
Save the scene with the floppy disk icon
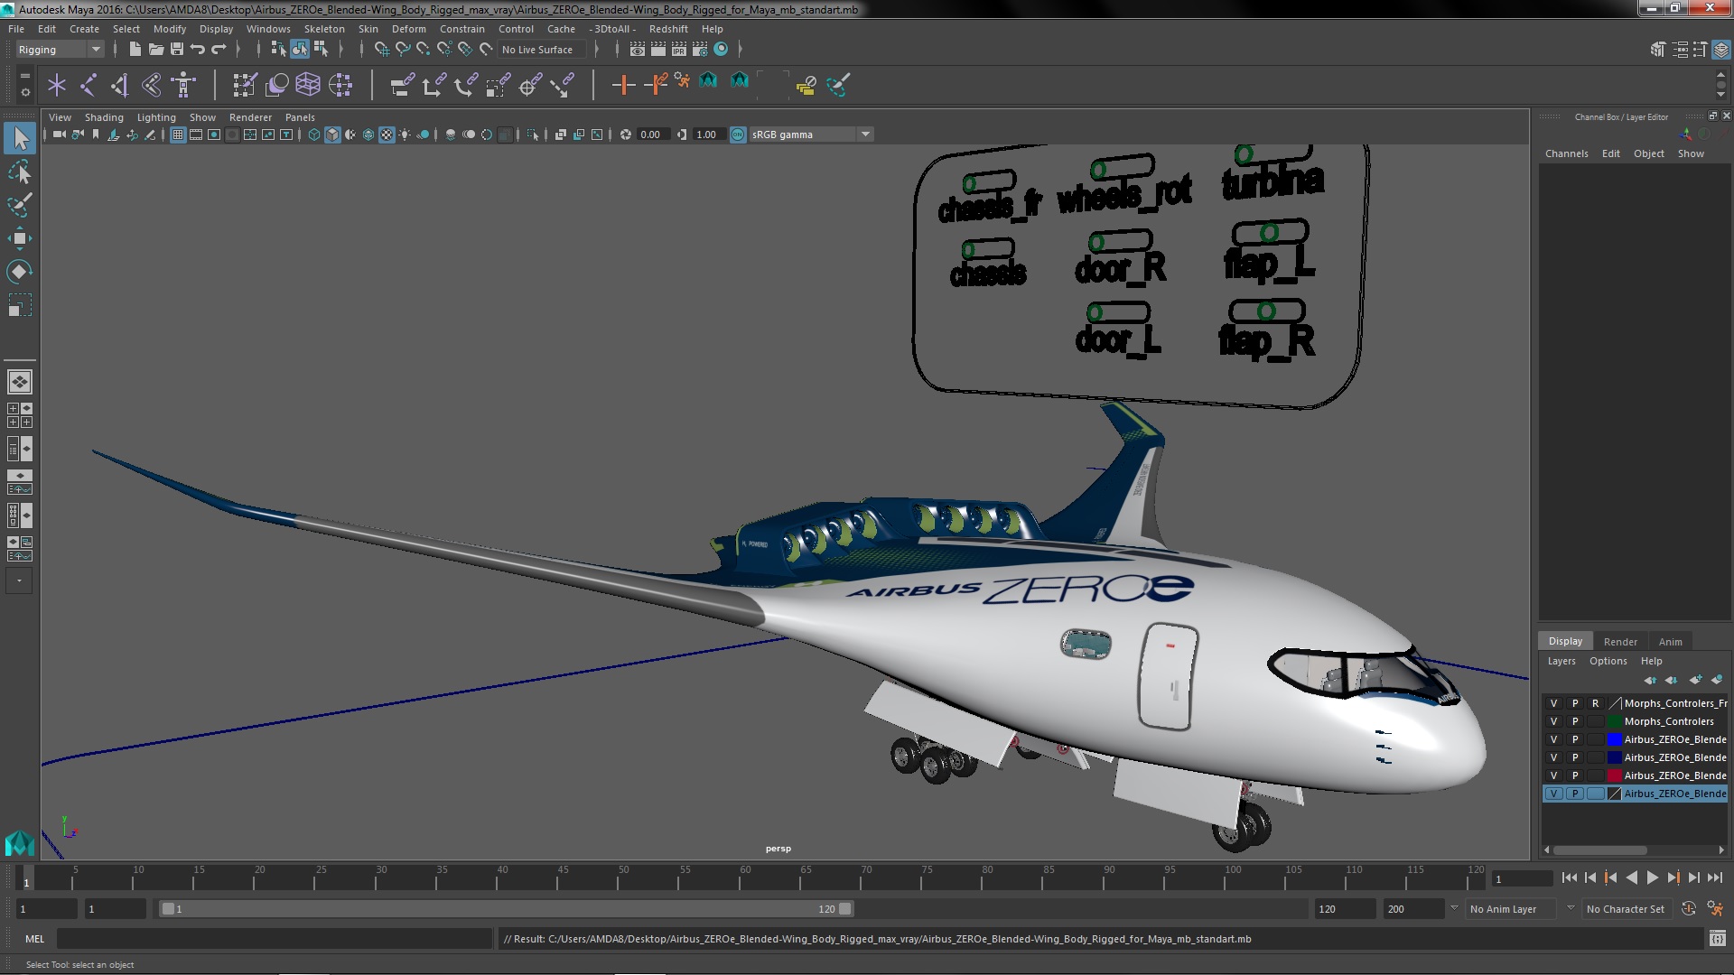pos(177,49)
